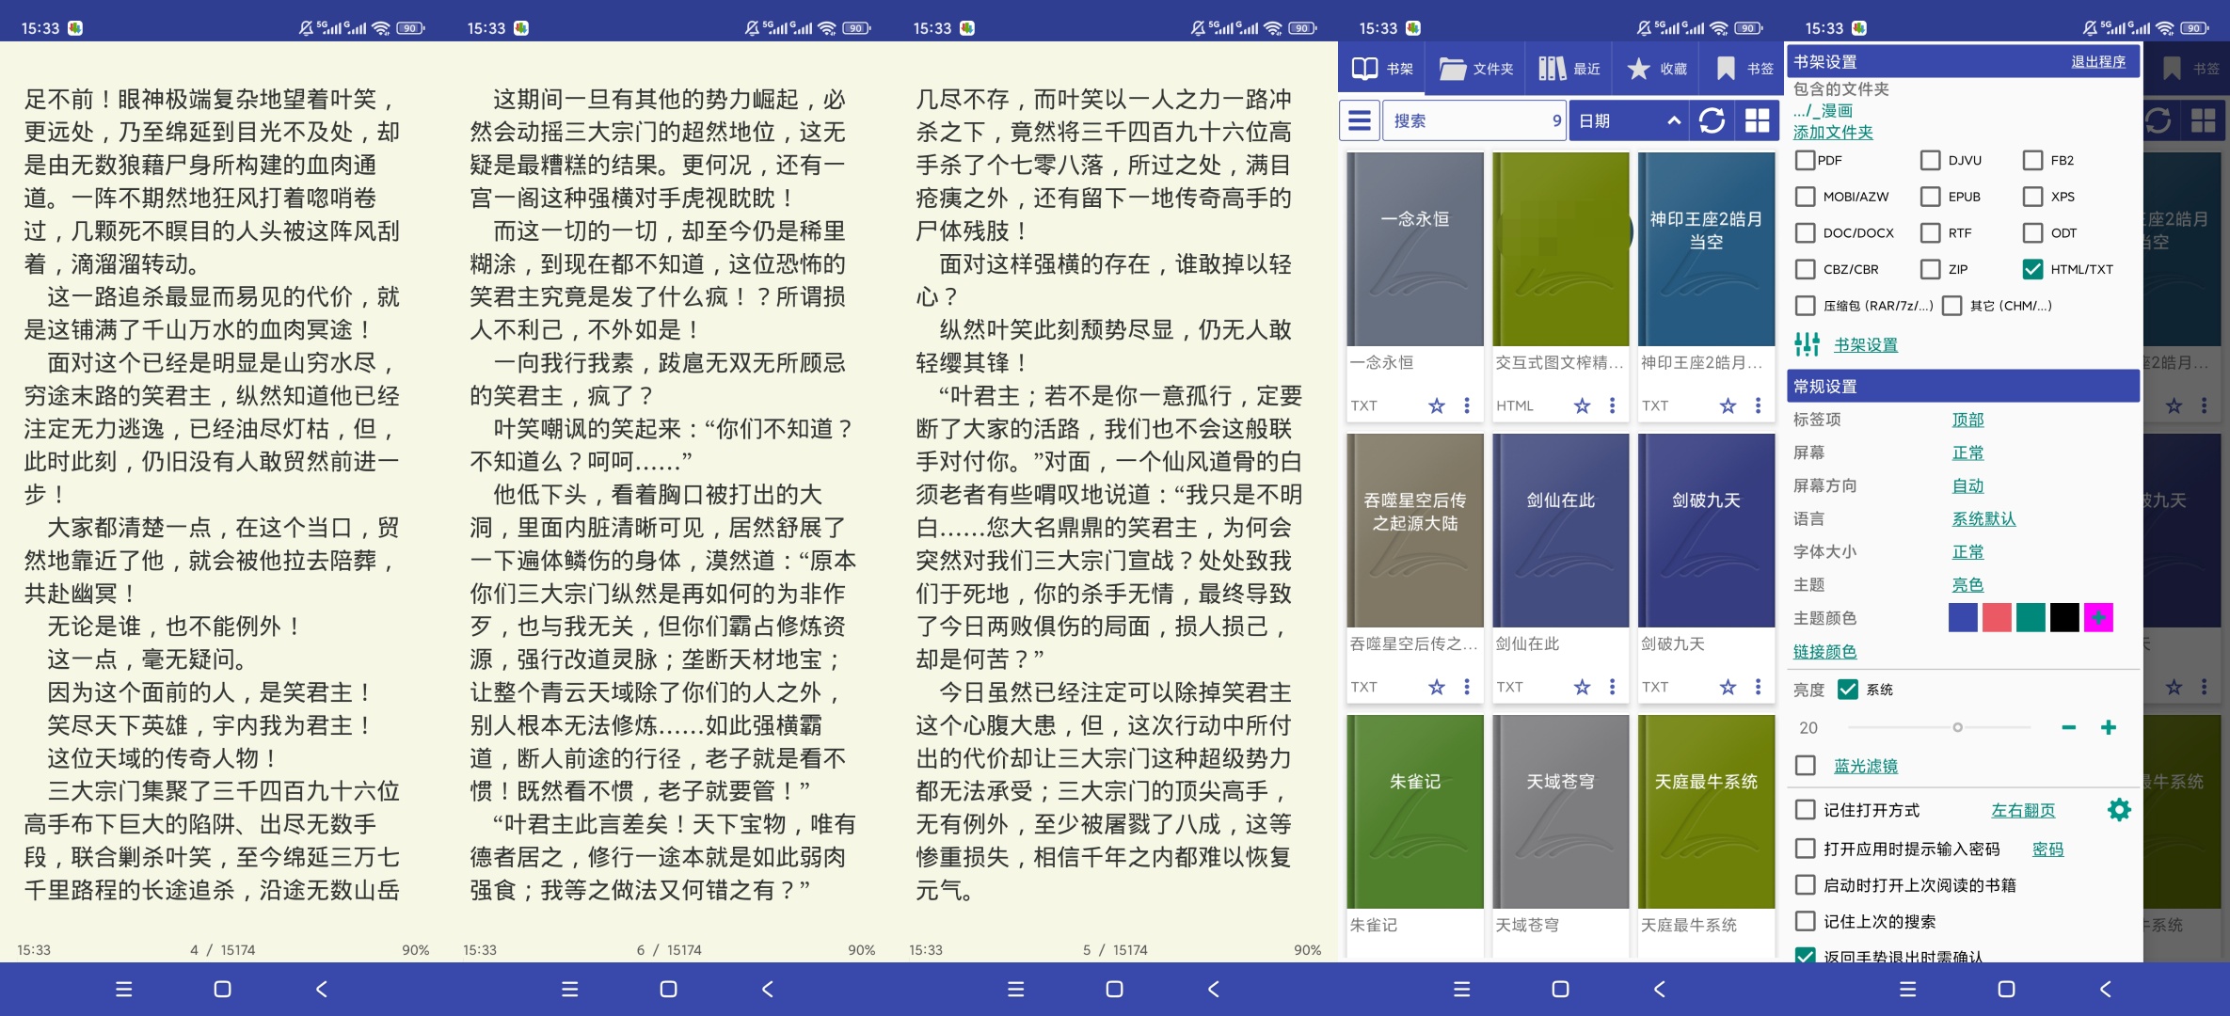Viewport: 2230px width, 1016px height.
Task: Star the 一念永恒 book as favorite
Action: click(x=1437, y=405)
